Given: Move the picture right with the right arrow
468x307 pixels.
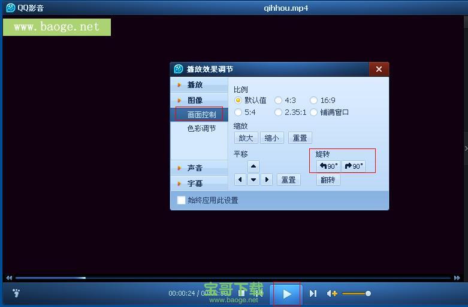Looking at the screenshot, I should pos(267,180).
